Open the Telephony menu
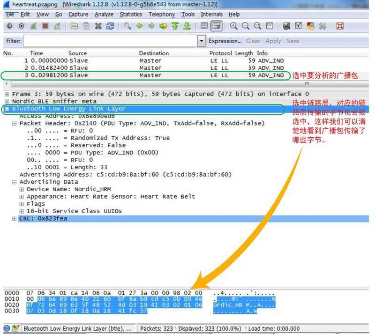The image size is (375, 334). click(x=162, y=15)
